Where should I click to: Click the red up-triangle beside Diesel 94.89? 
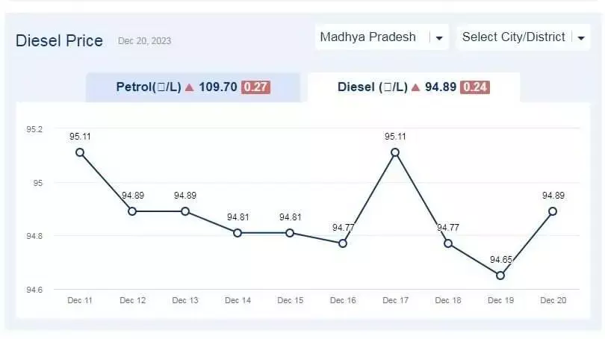[x=415, y=87]
